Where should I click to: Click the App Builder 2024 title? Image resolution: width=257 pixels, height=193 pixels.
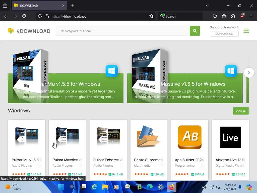(x=189, y=160)
